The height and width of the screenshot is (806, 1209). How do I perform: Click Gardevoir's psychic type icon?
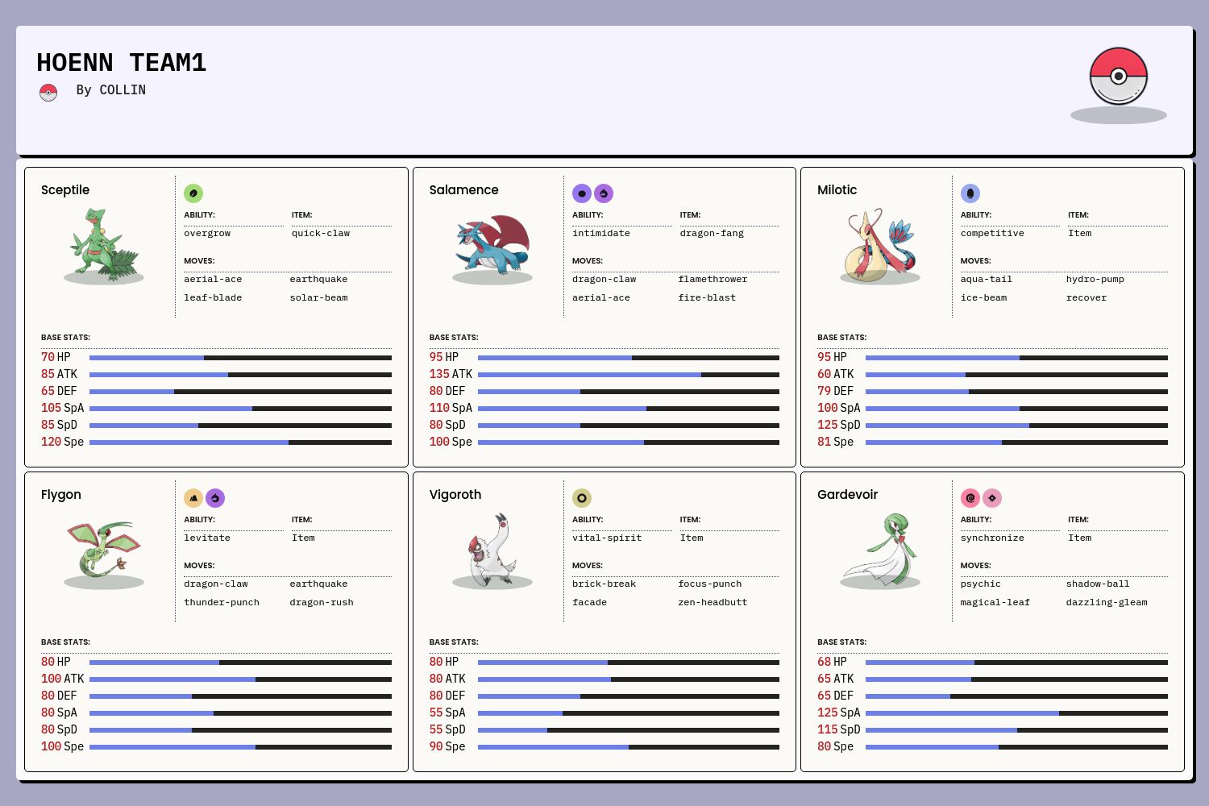coord(970,498)
